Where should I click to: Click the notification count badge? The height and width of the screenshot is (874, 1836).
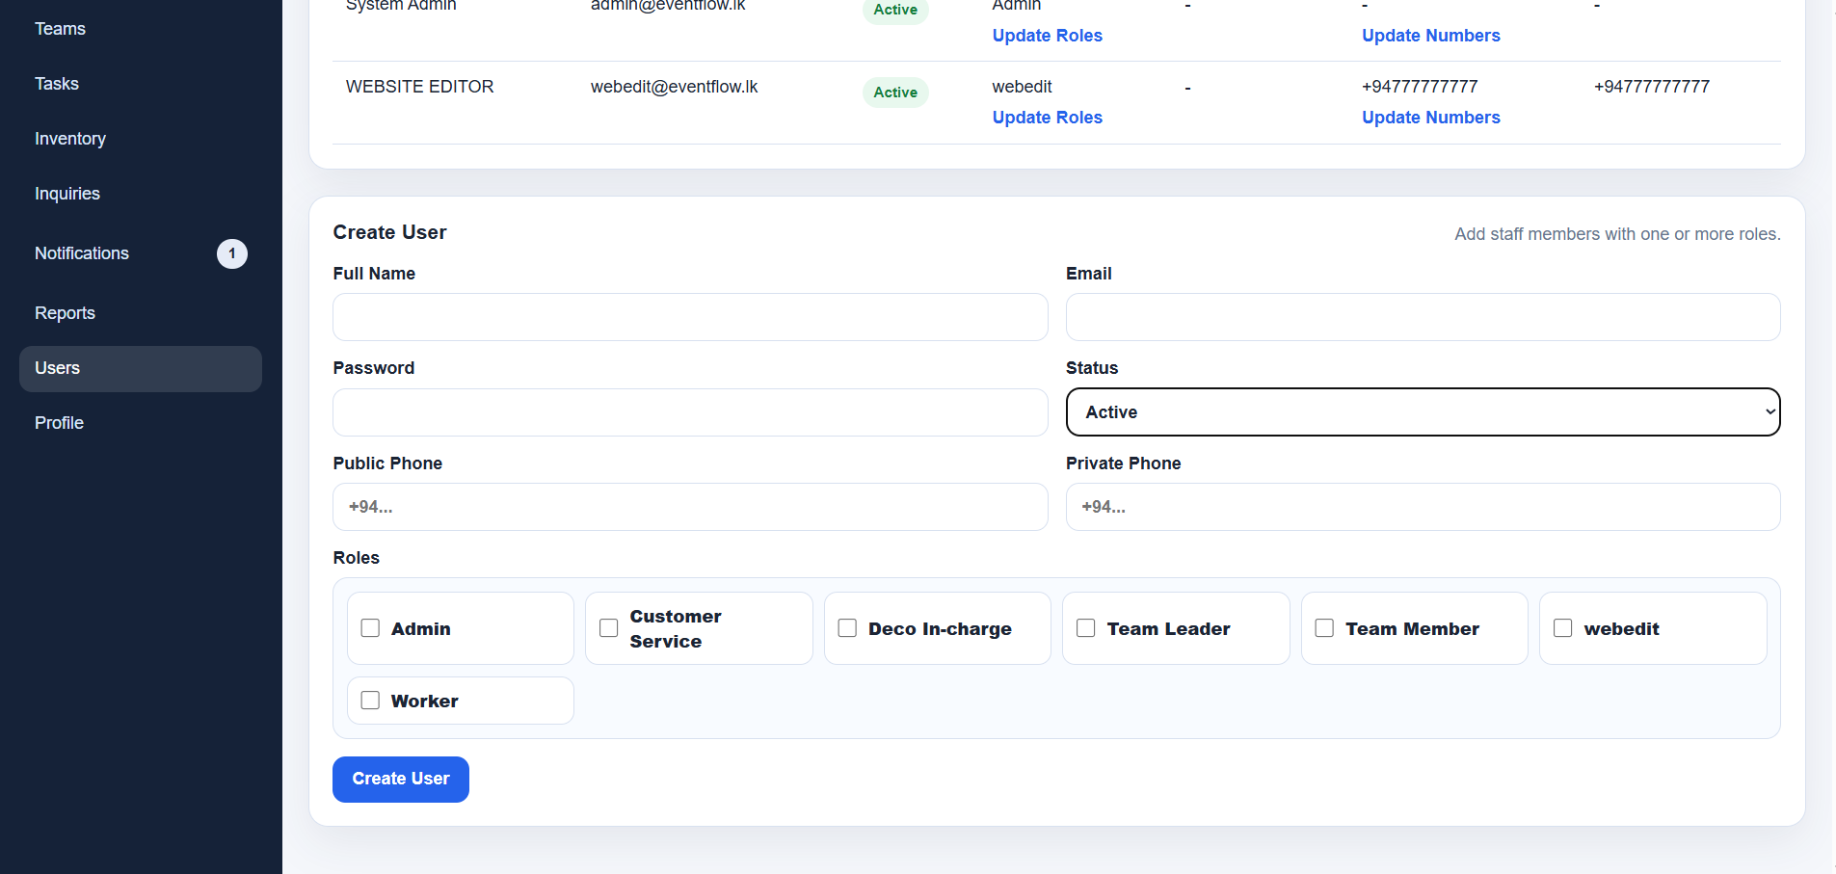232,253
